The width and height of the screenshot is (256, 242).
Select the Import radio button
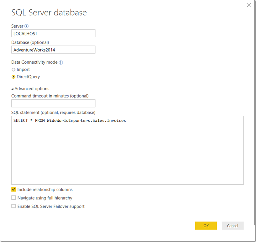click(x=13, y=70)
